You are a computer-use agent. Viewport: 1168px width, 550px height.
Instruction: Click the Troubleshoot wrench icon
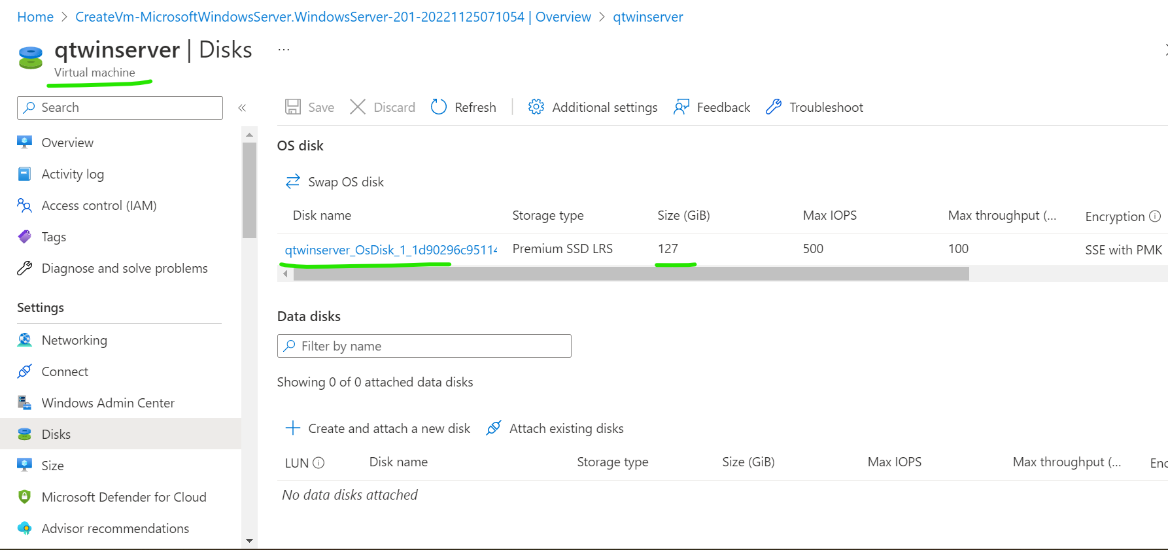pos(774,107)
